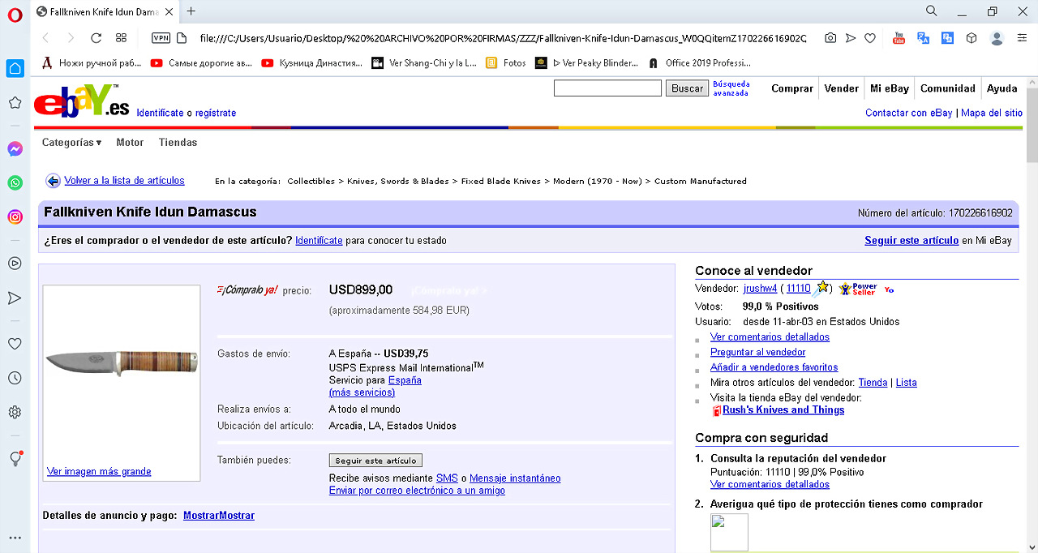Open the Fotos bookmark

coord(506,62)
